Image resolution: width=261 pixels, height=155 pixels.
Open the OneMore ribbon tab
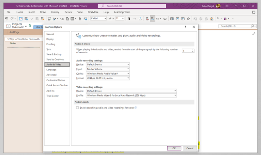click(93, 12)
